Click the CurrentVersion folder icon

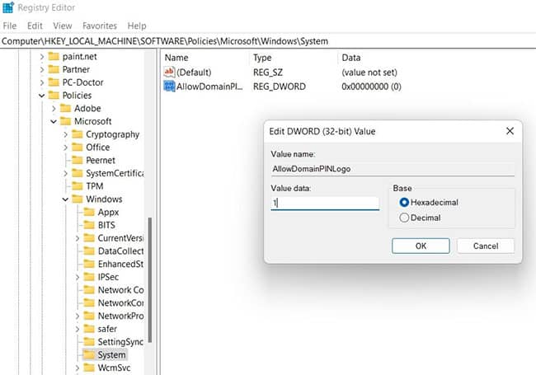tap(89, 238)
